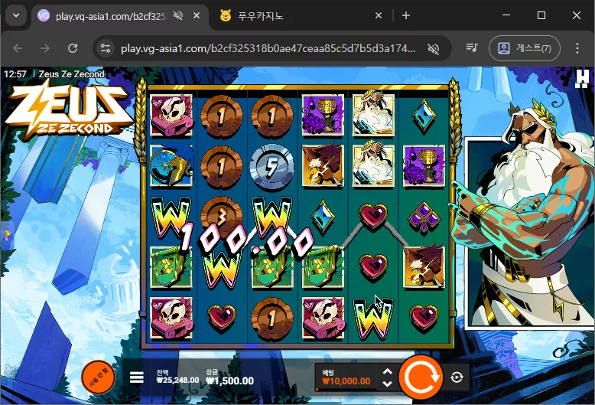
Task: Open the media control icon in toolbar
Action: (x=472, y=48)
